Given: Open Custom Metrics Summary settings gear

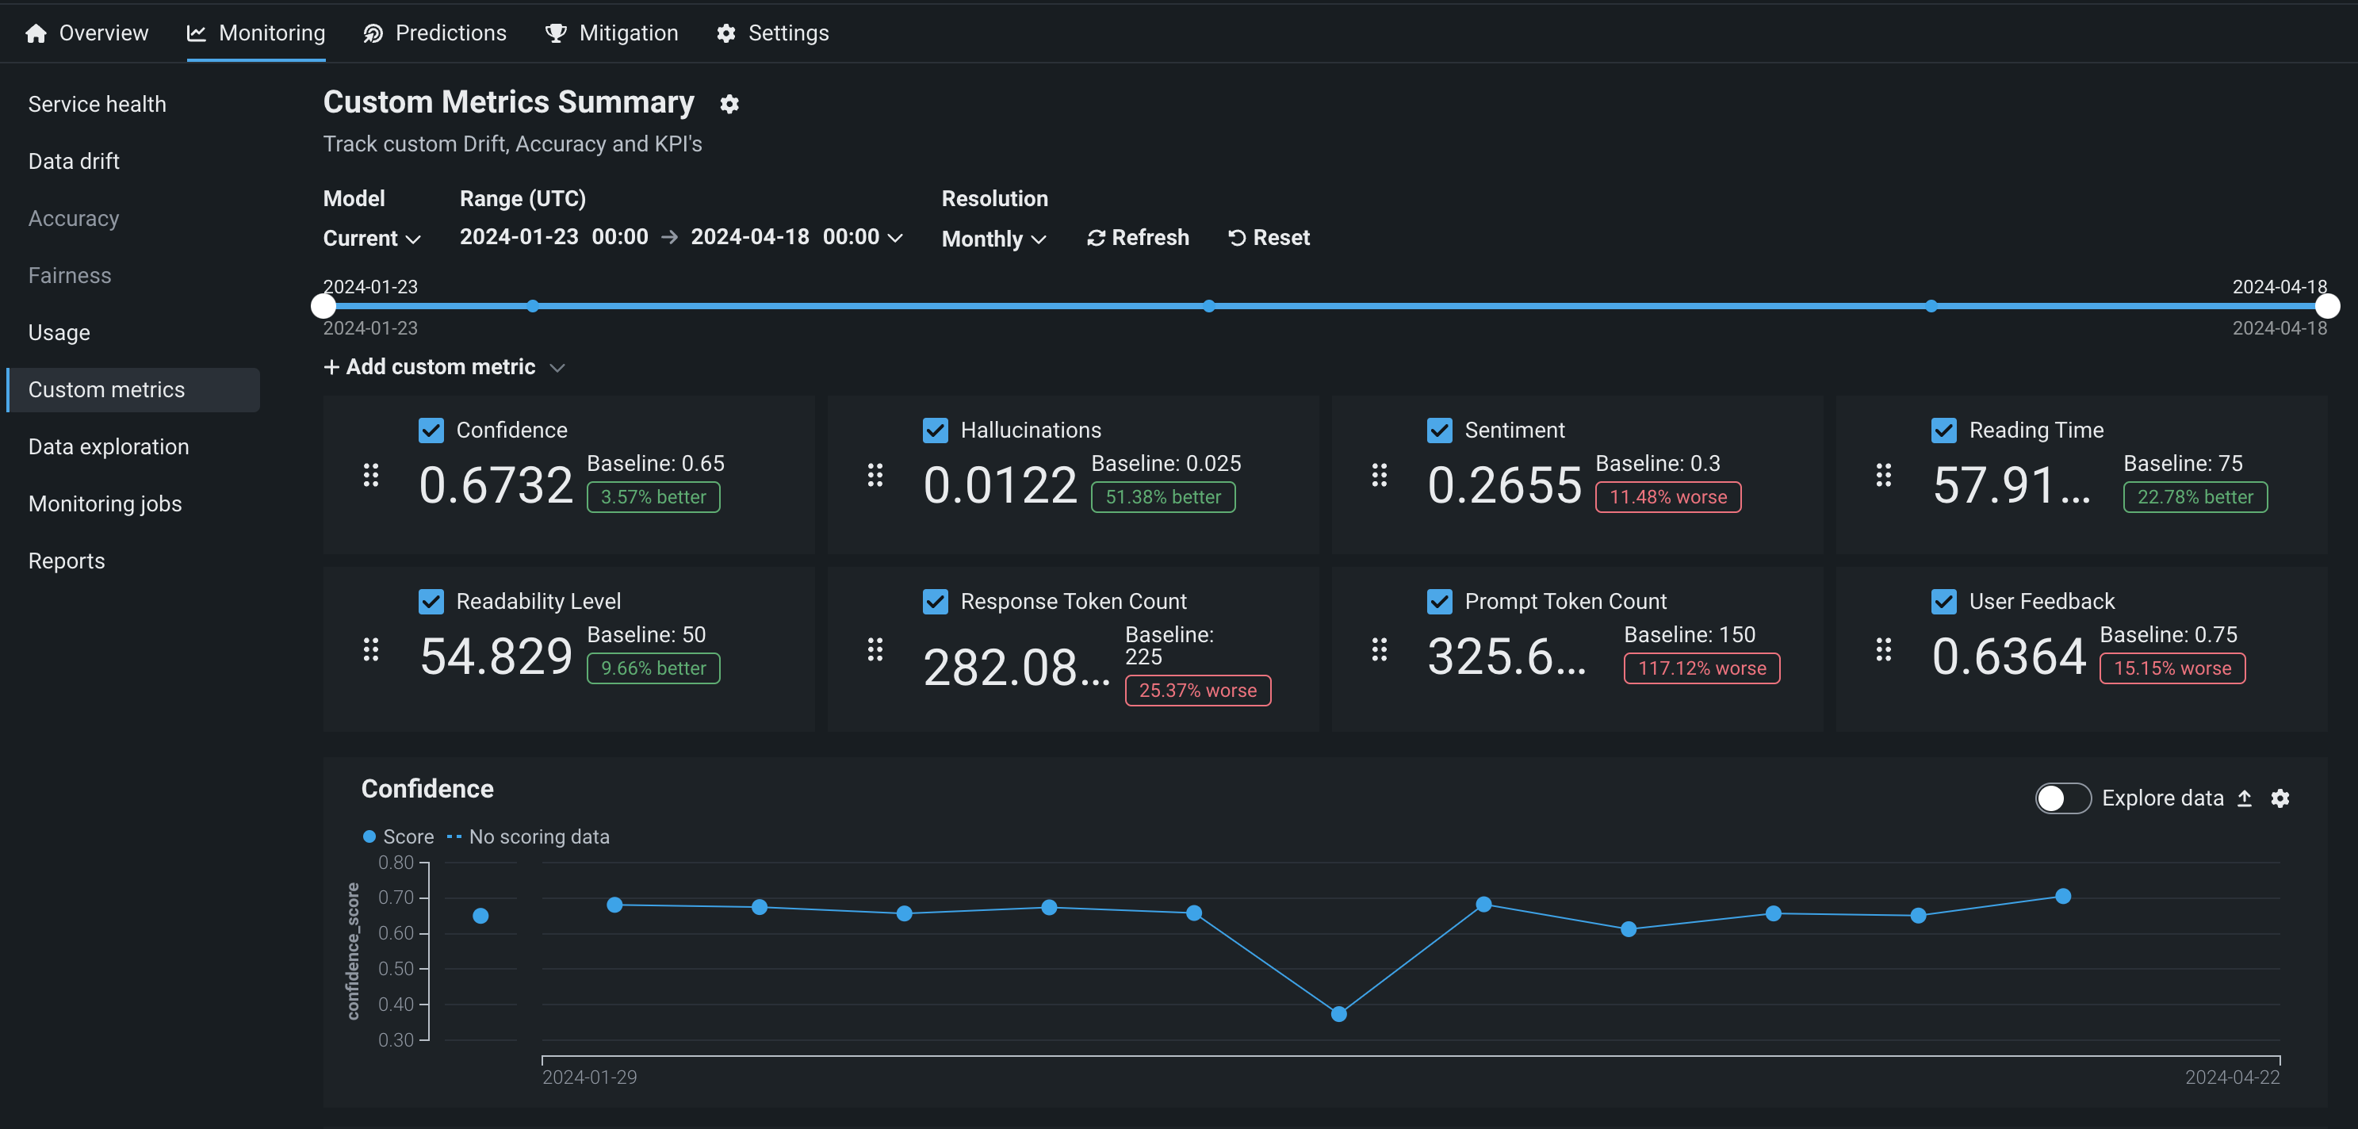Looking at the screenshot, I should coord(729,105).
